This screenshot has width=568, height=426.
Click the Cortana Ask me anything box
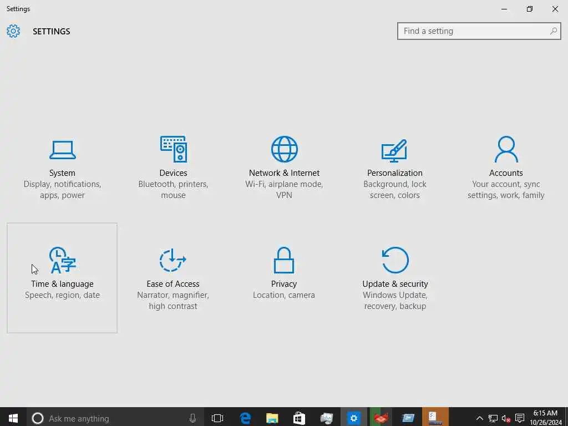click(115, 418)
